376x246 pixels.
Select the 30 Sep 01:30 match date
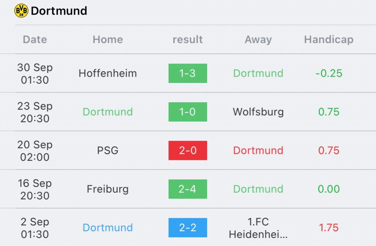[35, 73]
